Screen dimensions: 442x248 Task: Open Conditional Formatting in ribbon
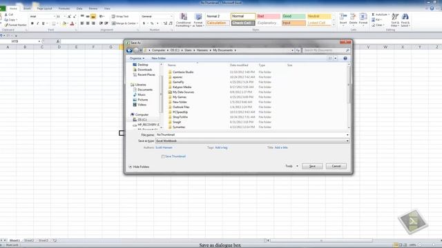(x=183, y=20)
